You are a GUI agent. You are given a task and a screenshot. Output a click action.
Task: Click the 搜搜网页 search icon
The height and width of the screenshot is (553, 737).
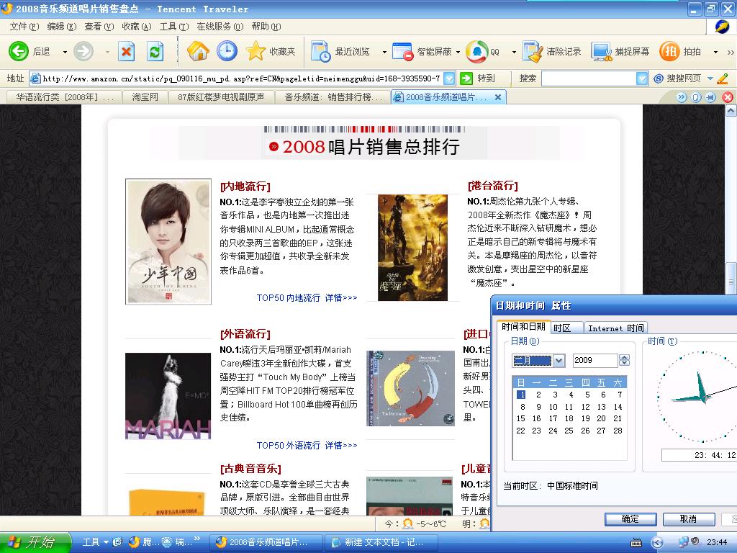pos(659,78)
